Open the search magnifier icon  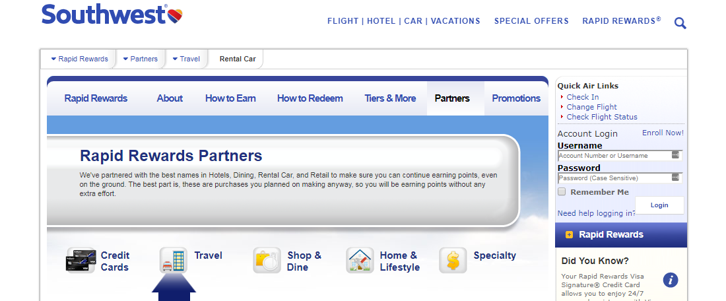click(x=680, y=22)
